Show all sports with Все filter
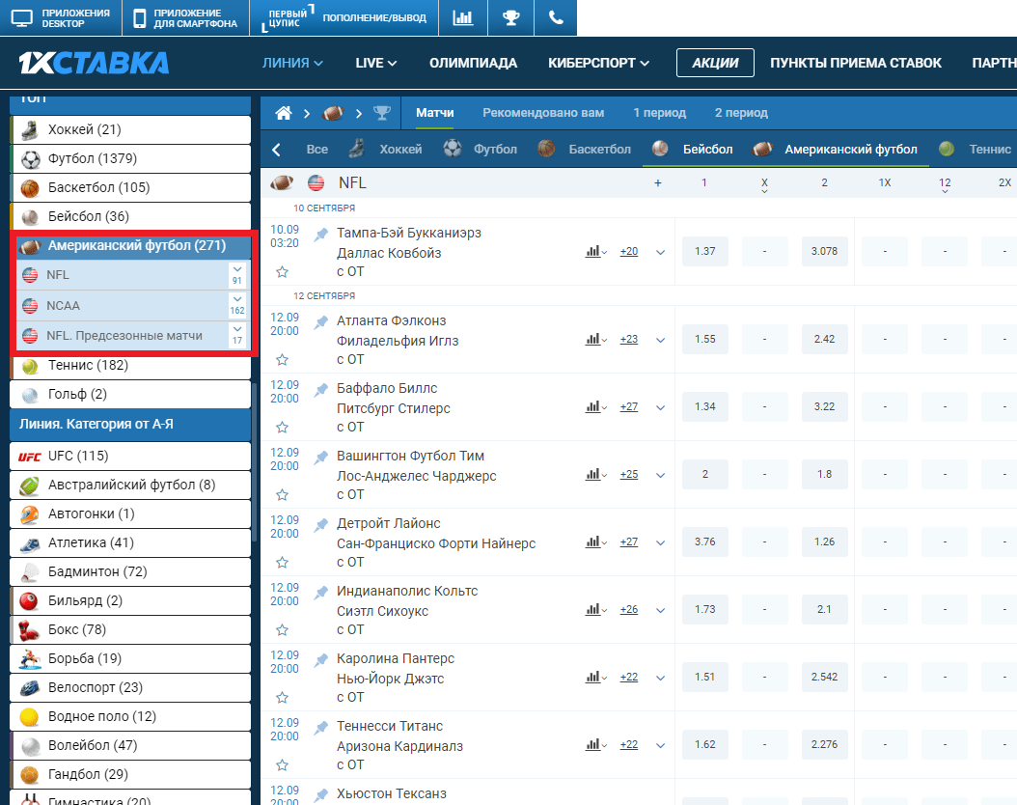Screen dimensions: 1017x805 tap(317, 150)
